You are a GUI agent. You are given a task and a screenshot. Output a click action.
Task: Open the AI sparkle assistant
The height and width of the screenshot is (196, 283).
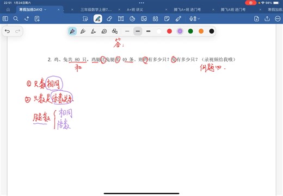27,18
